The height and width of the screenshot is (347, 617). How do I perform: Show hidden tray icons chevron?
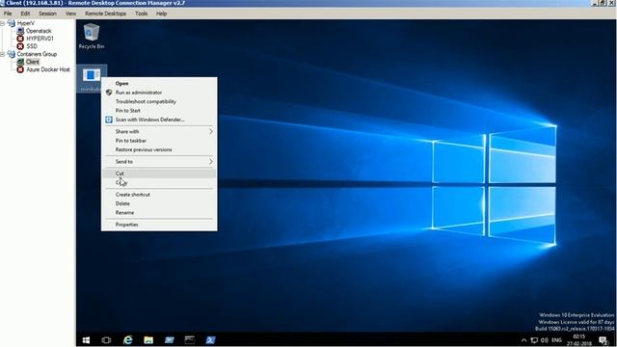[x=523, y=340]
